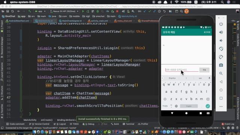Image resolution: width=240 pixels, height=135 pixels.
Task: Click the Code comment tool button
Action: point(15,124)
